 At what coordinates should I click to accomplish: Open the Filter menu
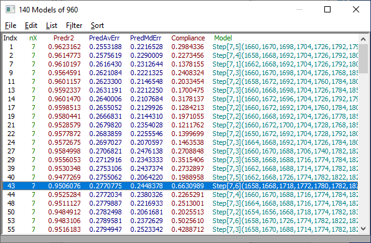(x=74, y=25)
